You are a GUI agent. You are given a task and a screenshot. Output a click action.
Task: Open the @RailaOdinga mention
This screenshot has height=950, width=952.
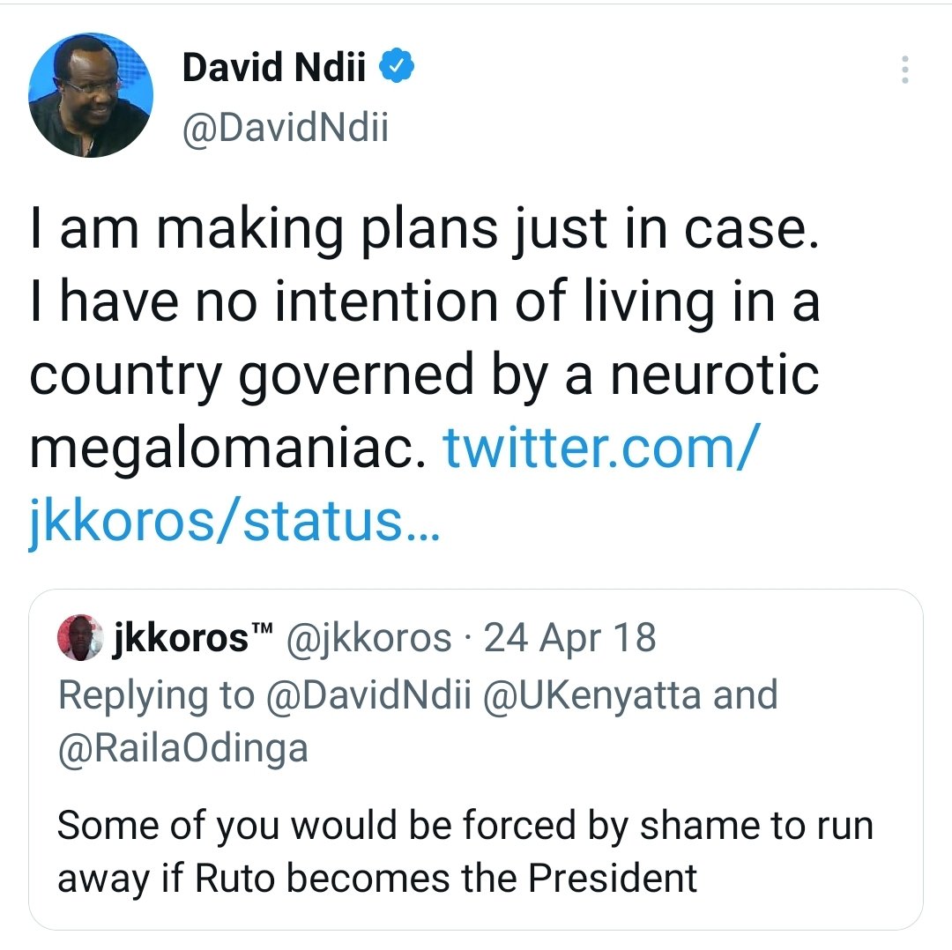(x=182, y=748)
